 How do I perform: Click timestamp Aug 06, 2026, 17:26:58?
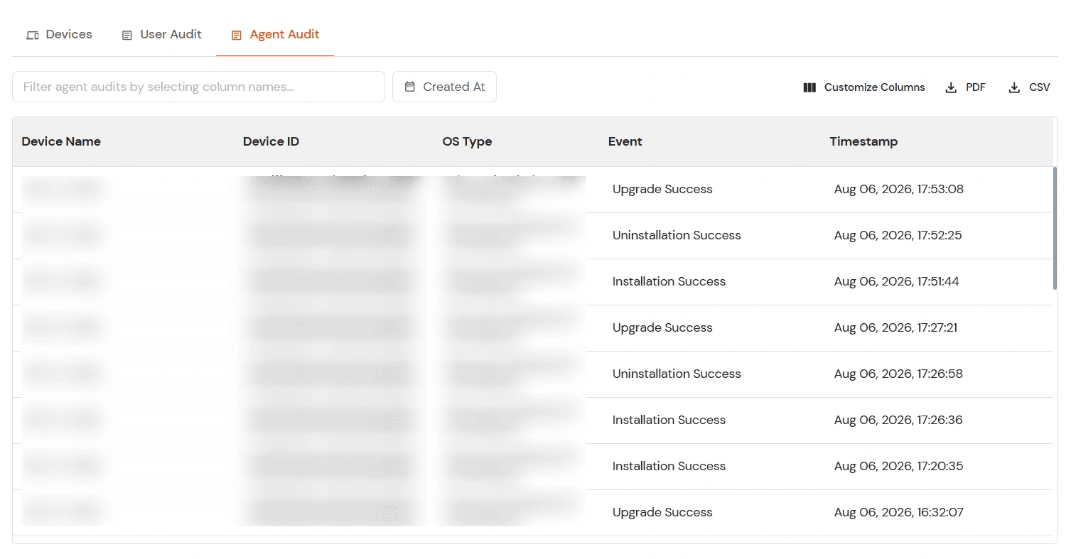tap(898, 374)
